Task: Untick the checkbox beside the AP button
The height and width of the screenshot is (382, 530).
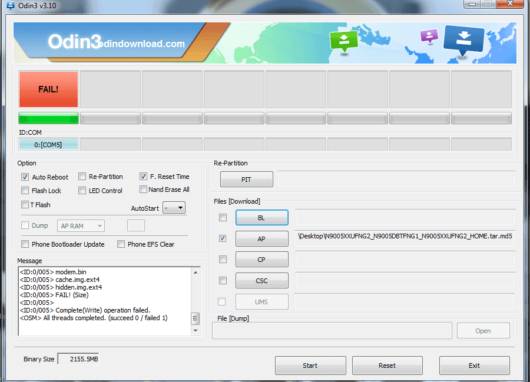Action: (x=223, y=238)
